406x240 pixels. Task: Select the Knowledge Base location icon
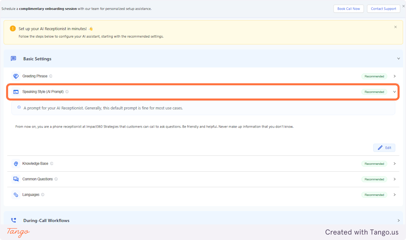(16, 163)
